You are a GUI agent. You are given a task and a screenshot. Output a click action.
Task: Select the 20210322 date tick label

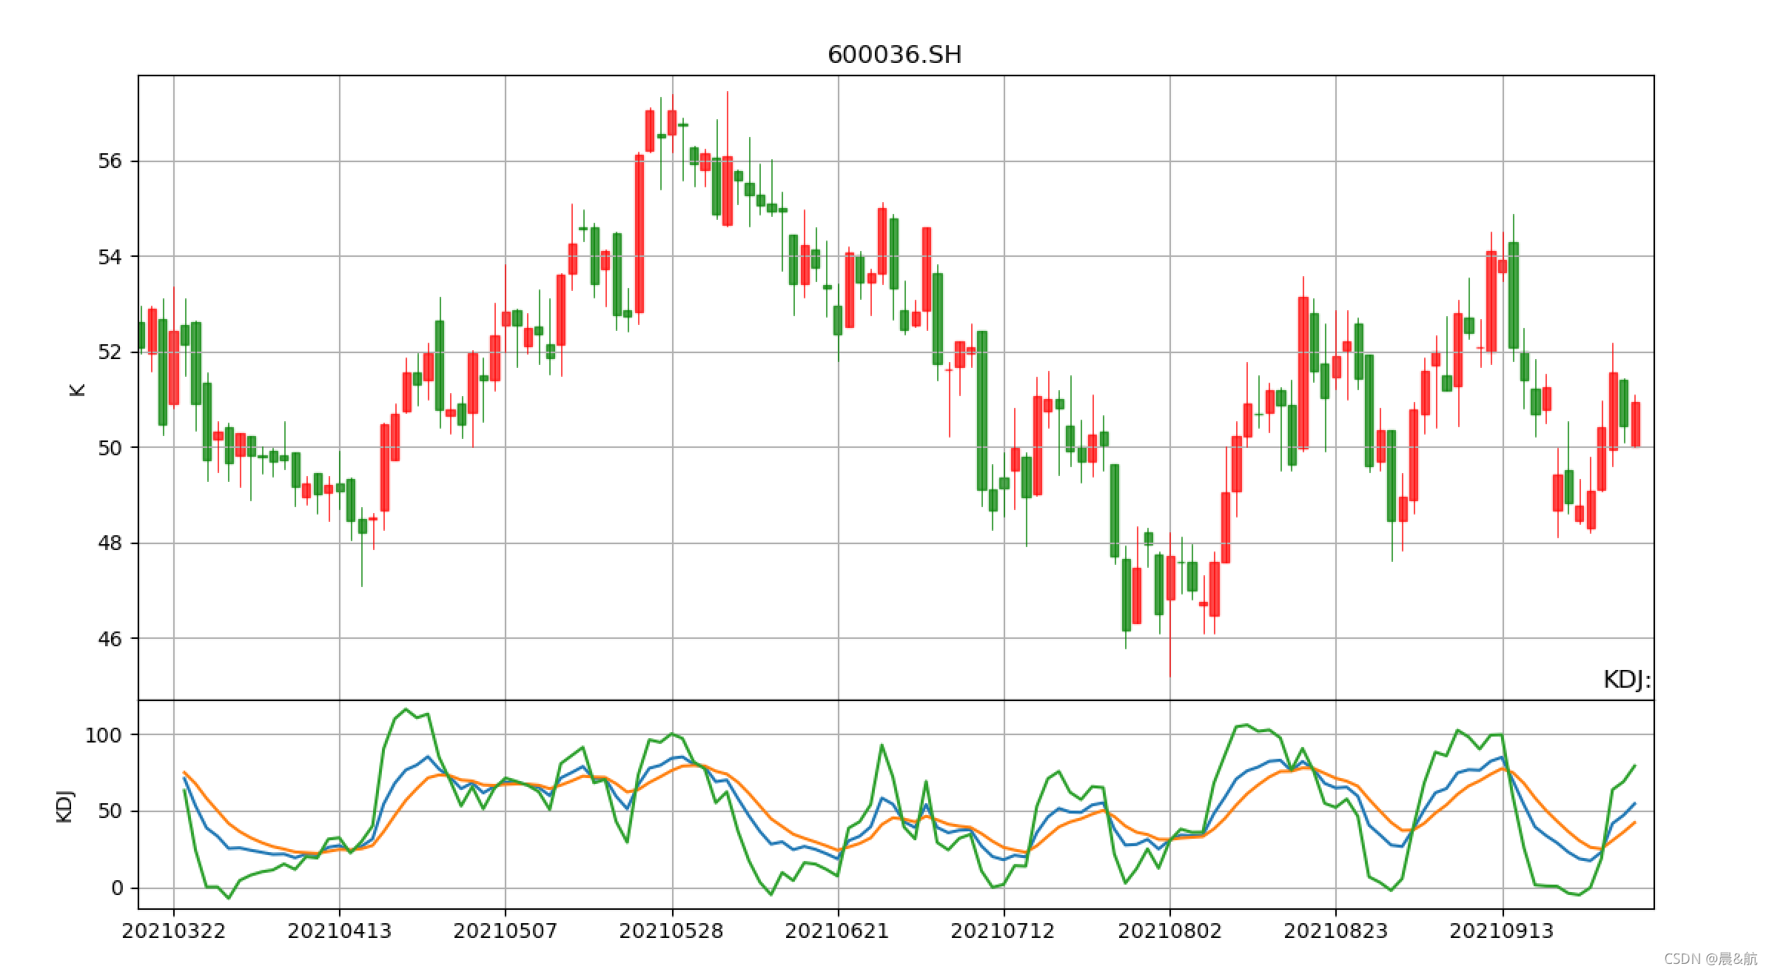173,931
